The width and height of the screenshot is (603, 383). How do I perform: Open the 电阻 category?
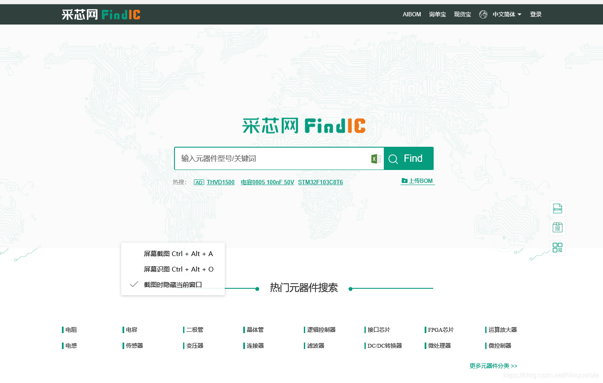click(71, 330)
